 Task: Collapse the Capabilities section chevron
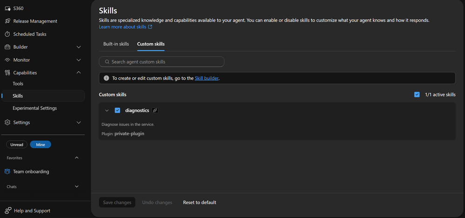(x=79, y=73)
